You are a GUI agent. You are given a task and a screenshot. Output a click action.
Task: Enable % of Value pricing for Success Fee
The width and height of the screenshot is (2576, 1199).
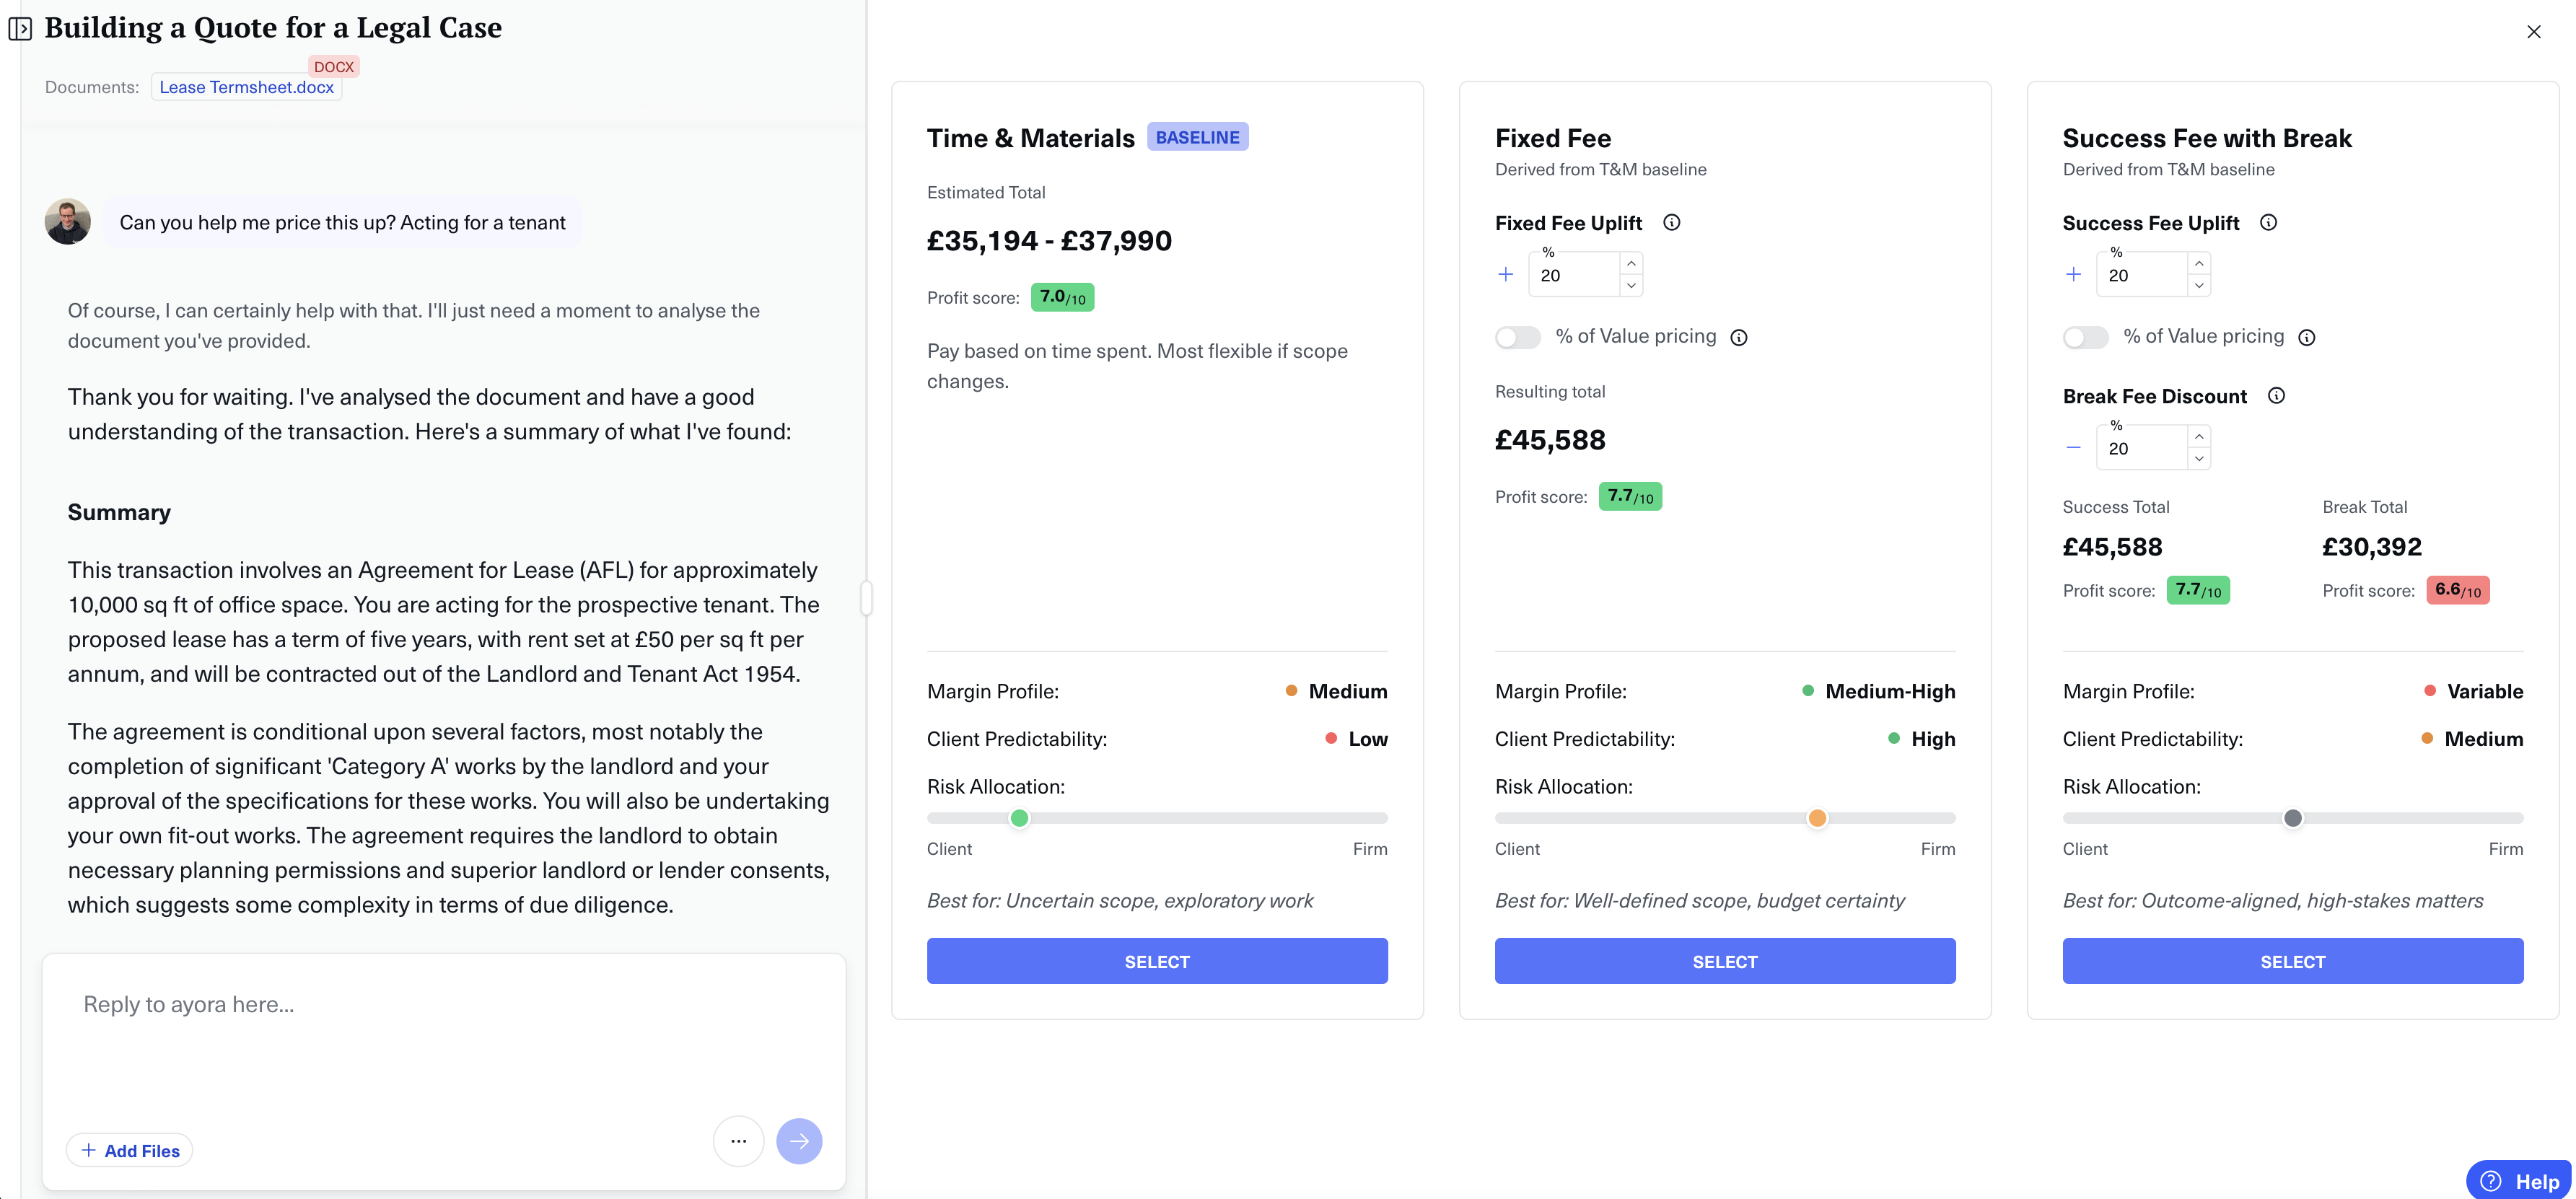click(x=2085, y=337)
